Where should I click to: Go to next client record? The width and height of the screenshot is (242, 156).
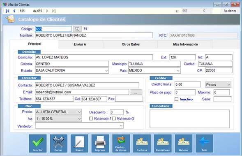(x=47, y=11)
